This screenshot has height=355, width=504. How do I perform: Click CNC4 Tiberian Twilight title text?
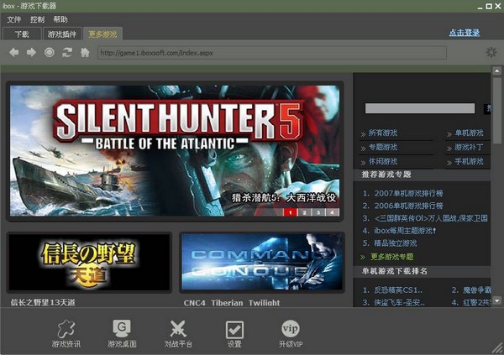point(232,303)
